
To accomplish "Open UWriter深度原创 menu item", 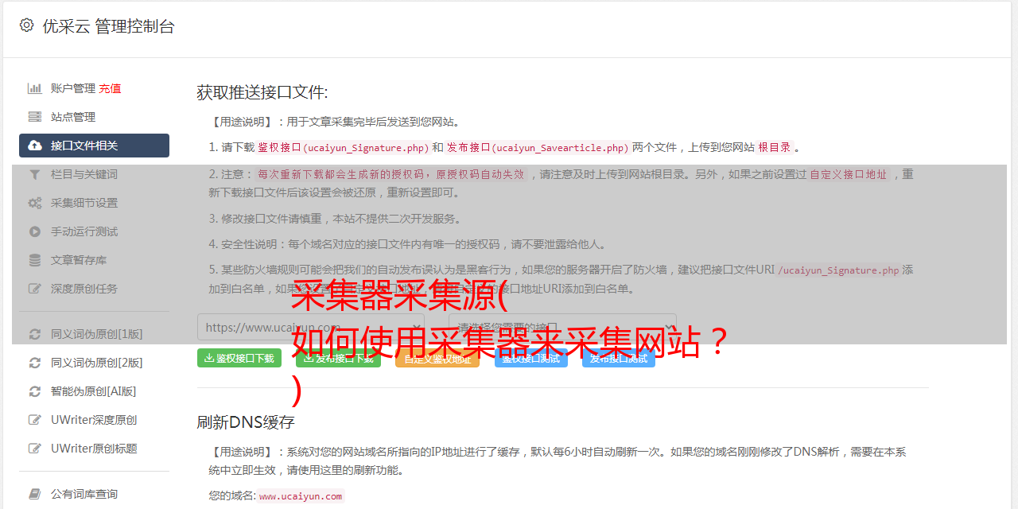I will [94, 420].
